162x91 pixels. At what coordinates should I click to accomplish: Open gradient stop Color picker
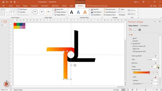[x=156, y=77]
